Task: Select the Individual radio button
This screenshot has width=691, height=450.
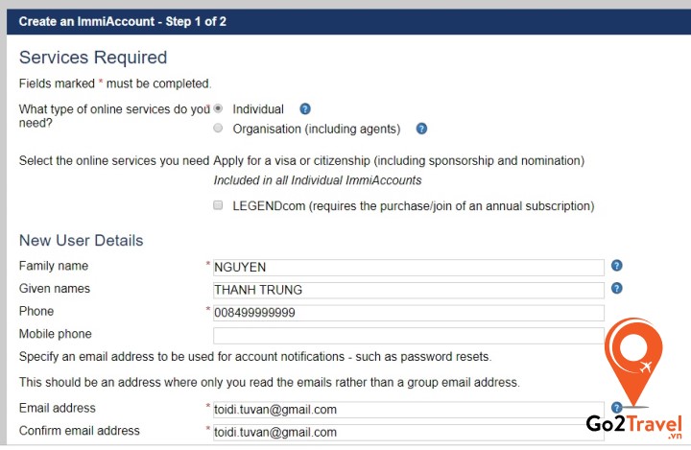Action: click(x=219, y=109)
